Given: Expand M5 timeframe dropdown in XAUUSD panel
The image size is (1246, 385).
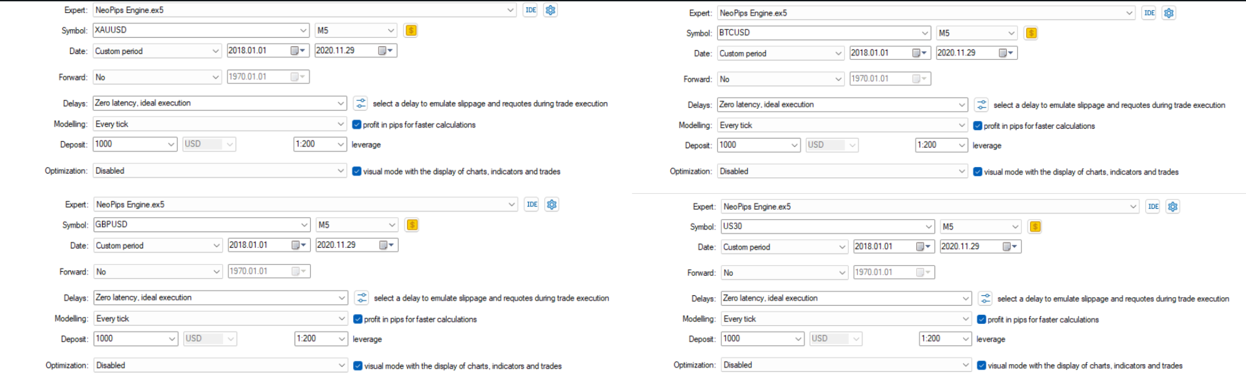Looking at the screenshot, I should pos(391,31).
